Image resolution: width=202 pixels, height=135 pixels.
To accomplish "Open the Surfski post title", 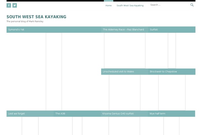I will [154, 30].
